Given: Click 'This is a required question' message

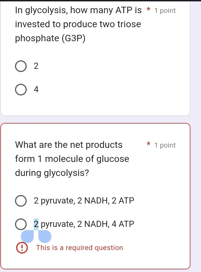Looking at the screenshot, I should (80, 248).
